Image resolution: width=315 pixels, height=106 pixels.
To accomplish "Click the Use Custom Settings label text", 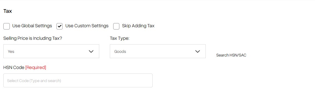I will 87,26.
